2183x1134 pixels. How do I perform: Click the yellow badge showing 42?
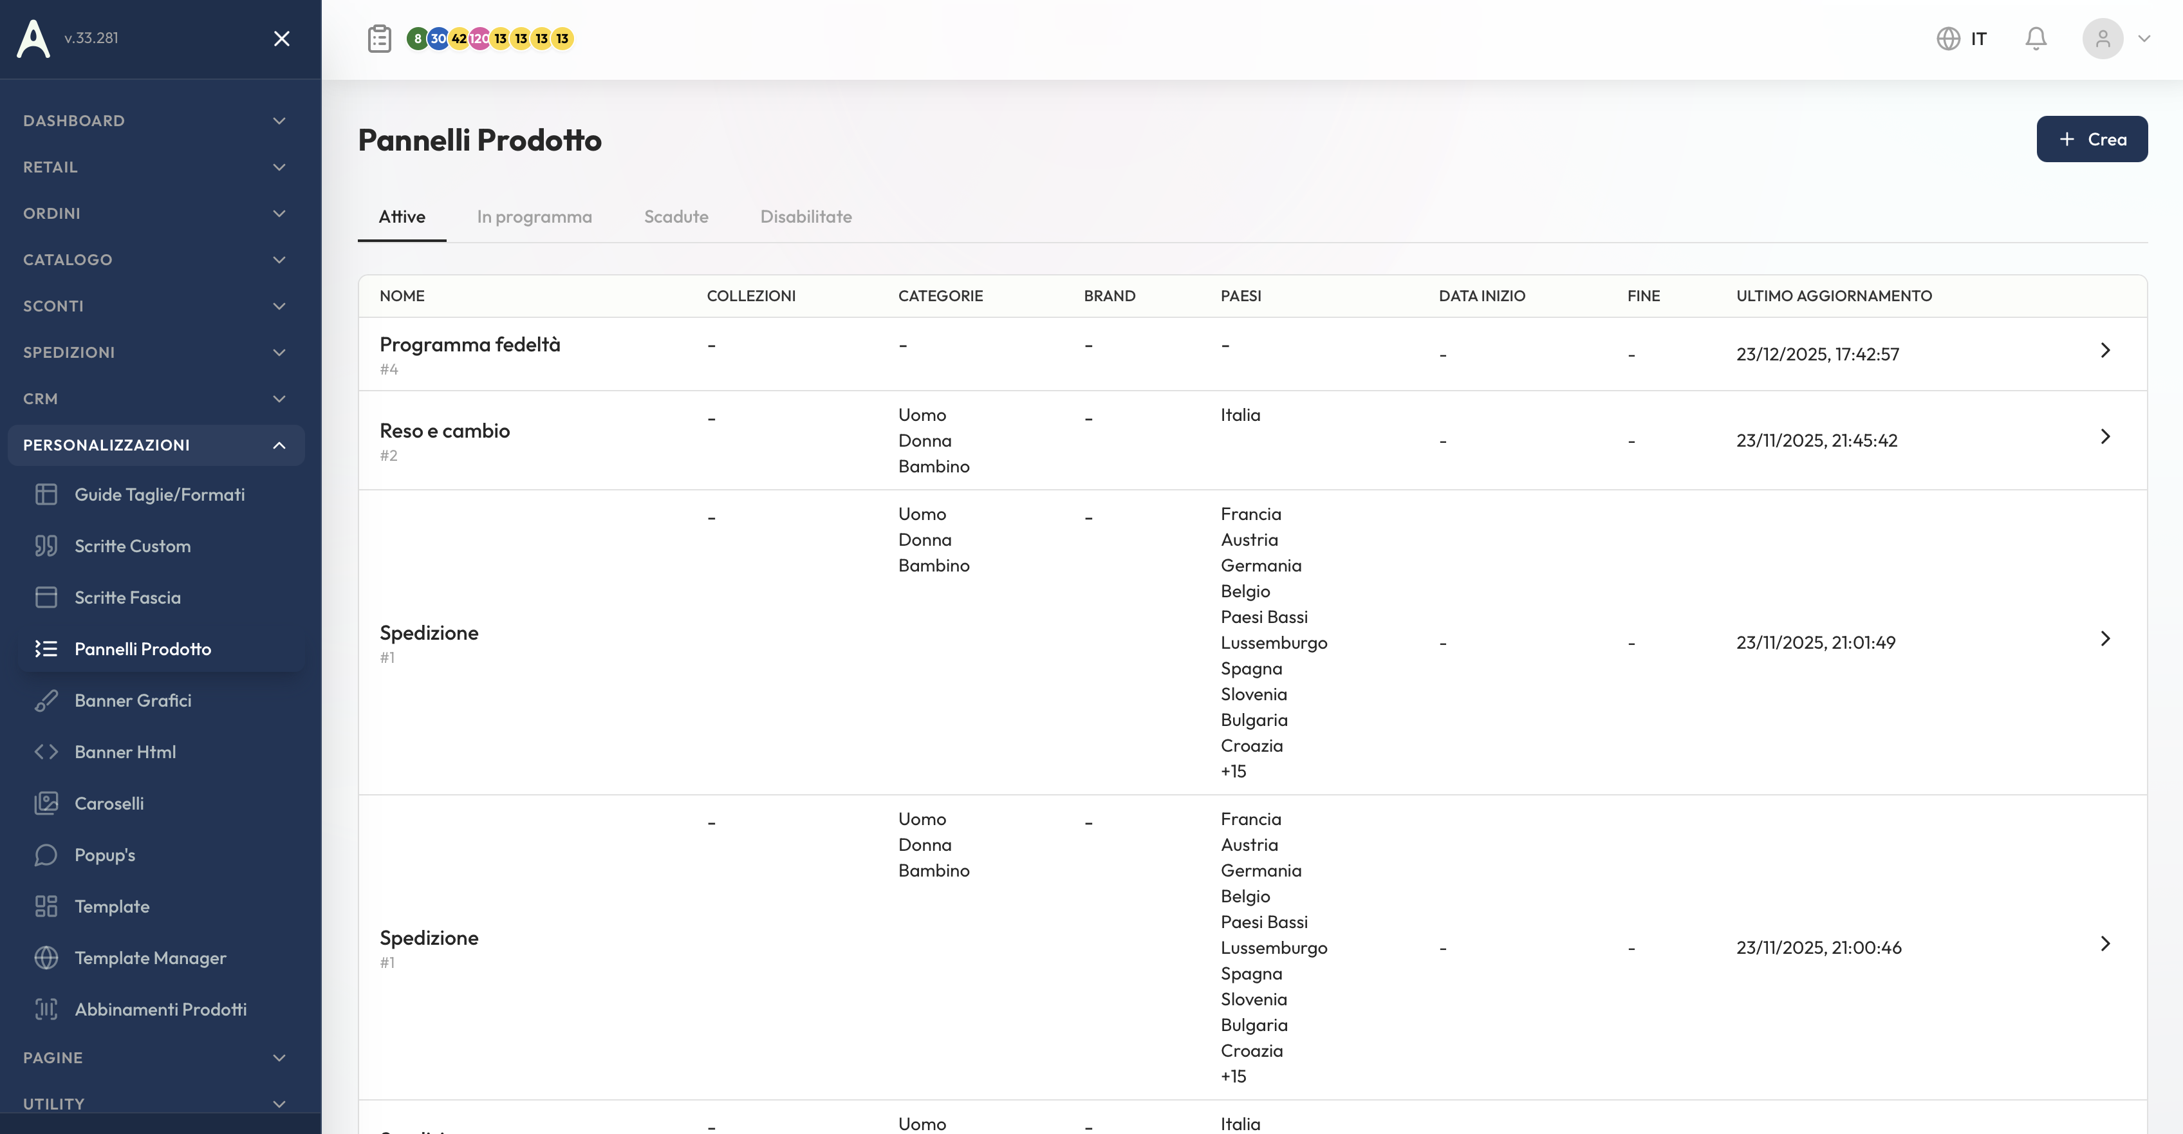pyautogui.click(x=458, y=38)
